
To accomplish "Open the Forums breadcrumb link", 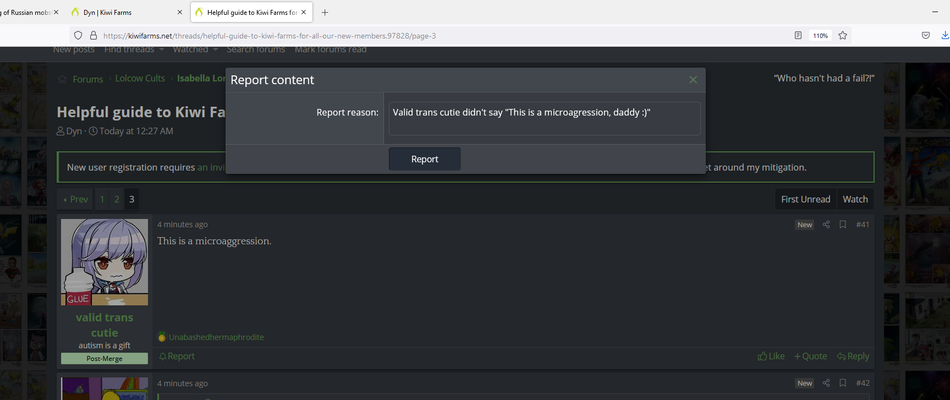I will coord(88,79).
